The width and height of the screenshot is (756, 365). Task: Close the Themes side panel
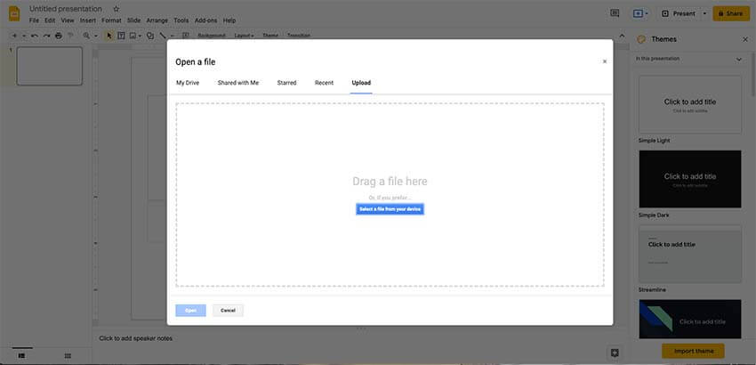pos(744,39)
